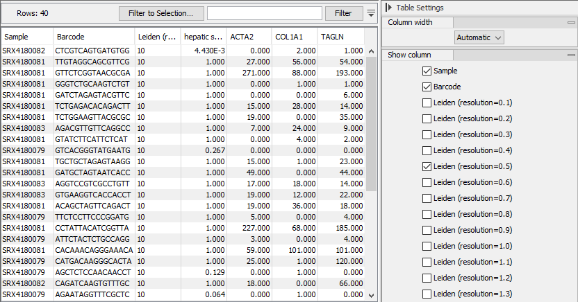This screenshot has width=578, height=302.
Task: Select barcode TGCTGCTAGAGTAAGG cell
Action: (94, 161)
